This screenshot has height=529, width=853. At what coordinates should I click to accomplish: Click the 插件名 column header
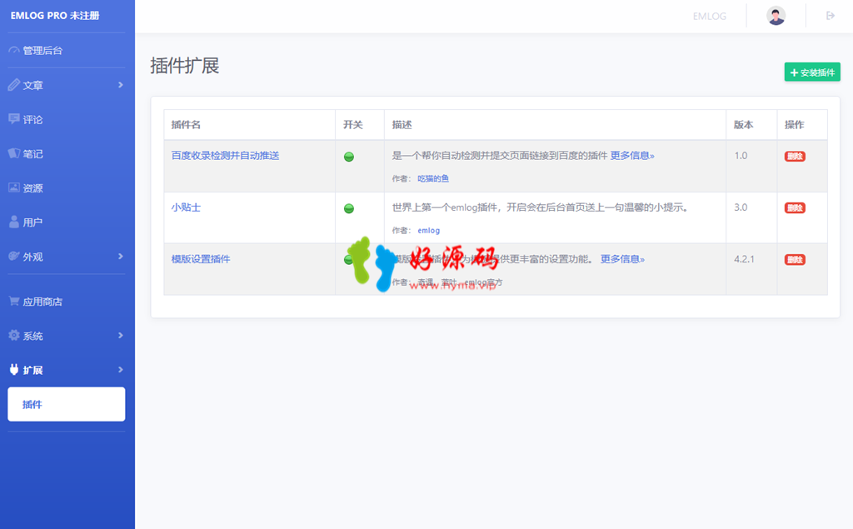click(x=186, y=125)
